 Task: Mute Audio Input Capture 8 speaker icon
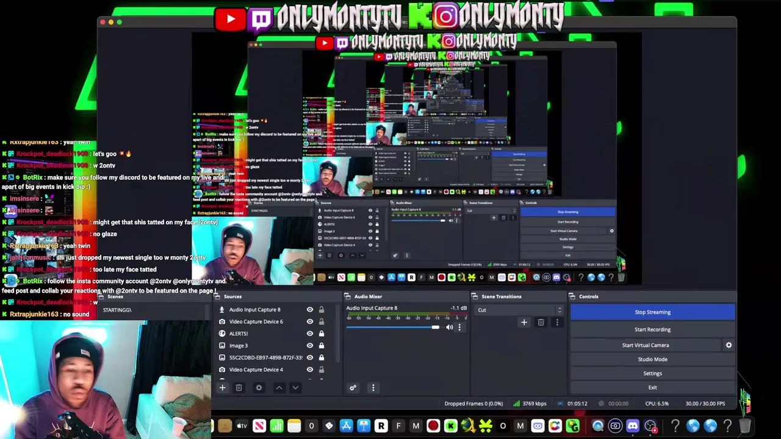pyautogui.click(x=449, y=327)
